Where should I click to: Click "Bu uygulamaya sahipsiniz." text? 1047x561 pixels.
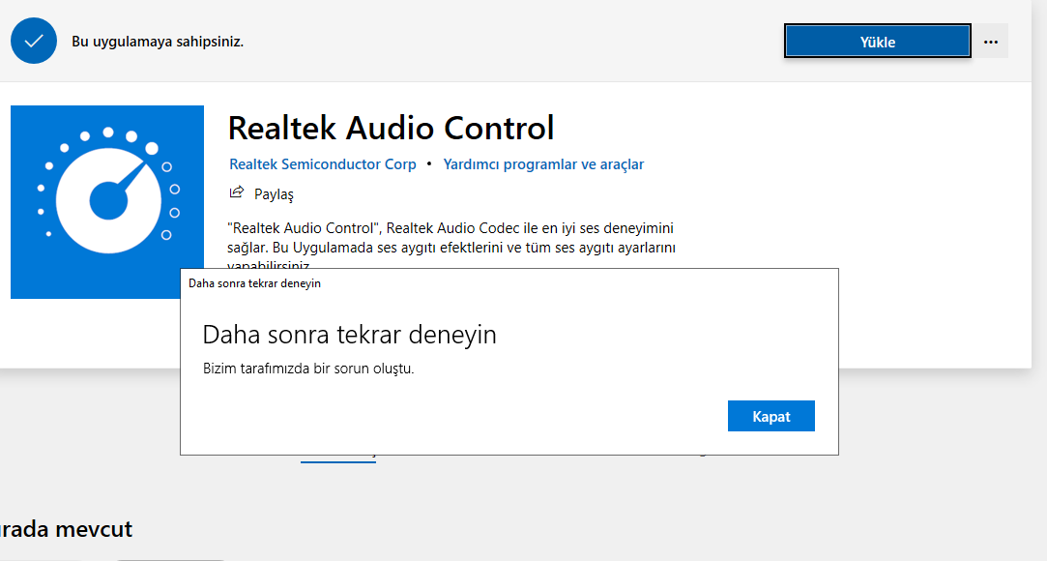pos(158,42)
